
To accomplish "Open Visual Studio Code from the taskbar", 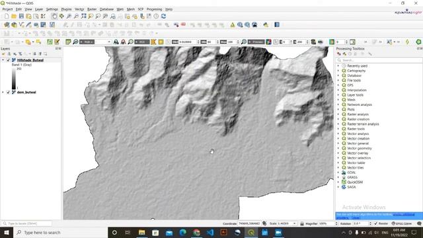I will tap(210, 232).
